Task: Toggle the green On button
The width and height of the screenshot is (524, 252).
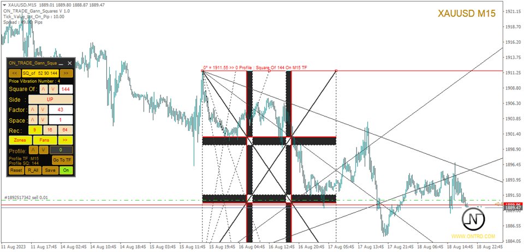Action: pos(66,170)
